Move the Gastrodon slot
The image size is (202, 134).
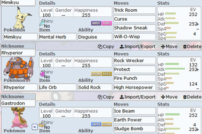(169, 97)
